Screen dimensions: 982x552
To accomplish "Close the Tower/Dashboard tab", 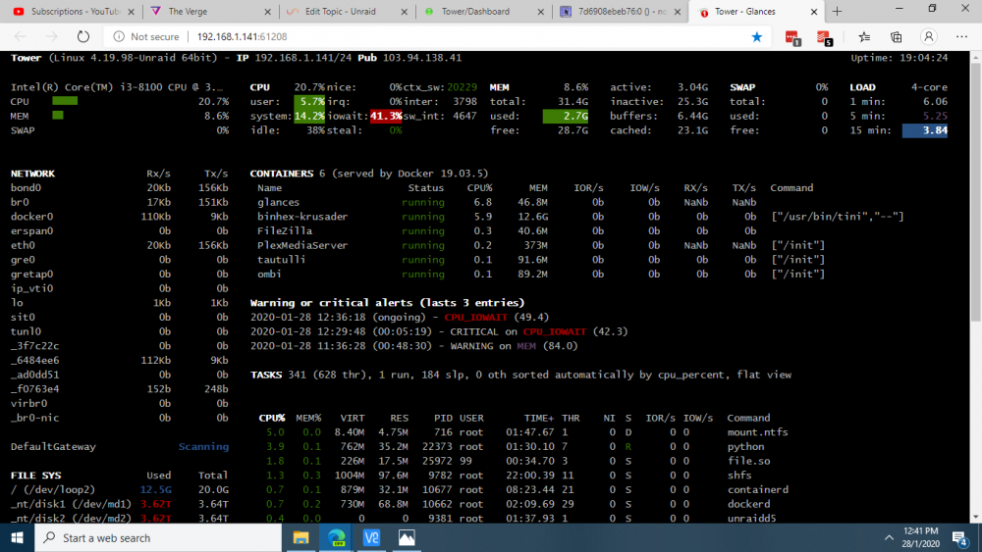I will tap(540, 12).
